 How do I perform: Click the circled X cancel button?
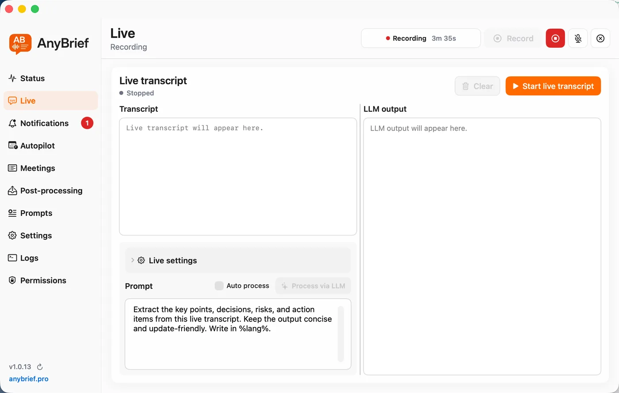[x=600, y=38]
